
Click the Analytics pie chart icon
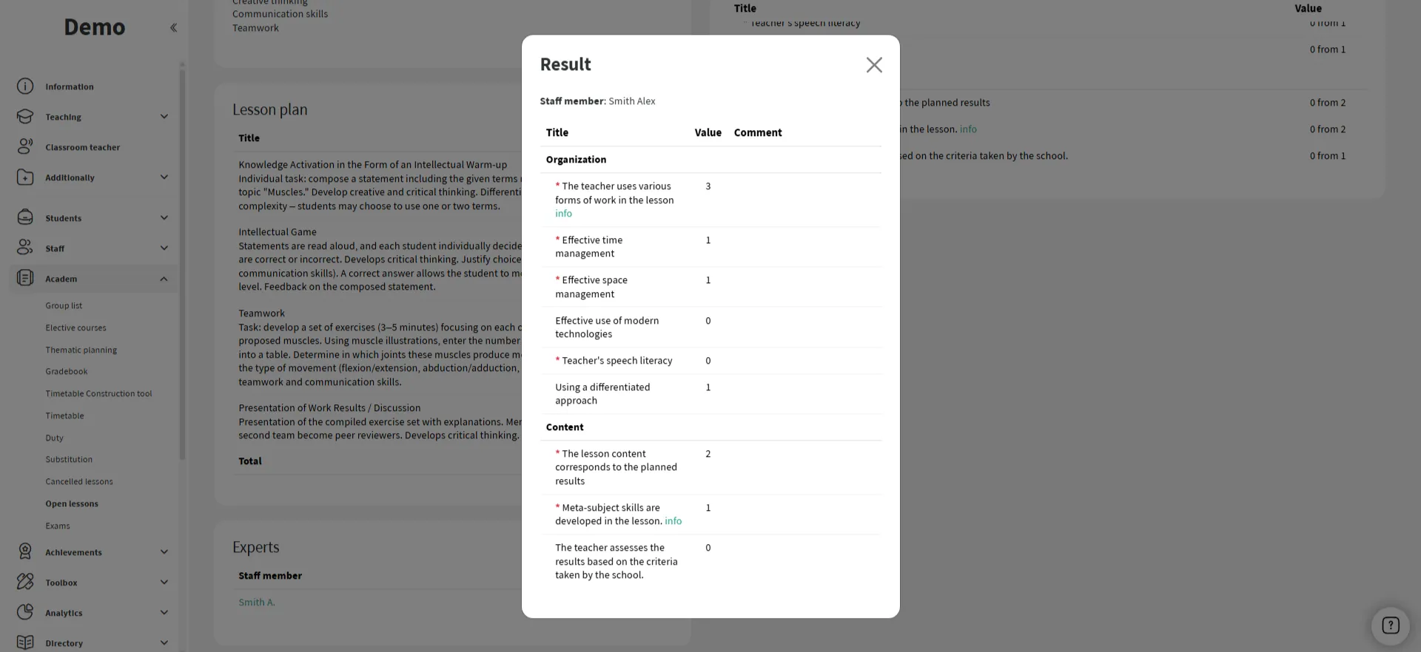[25, 613]
